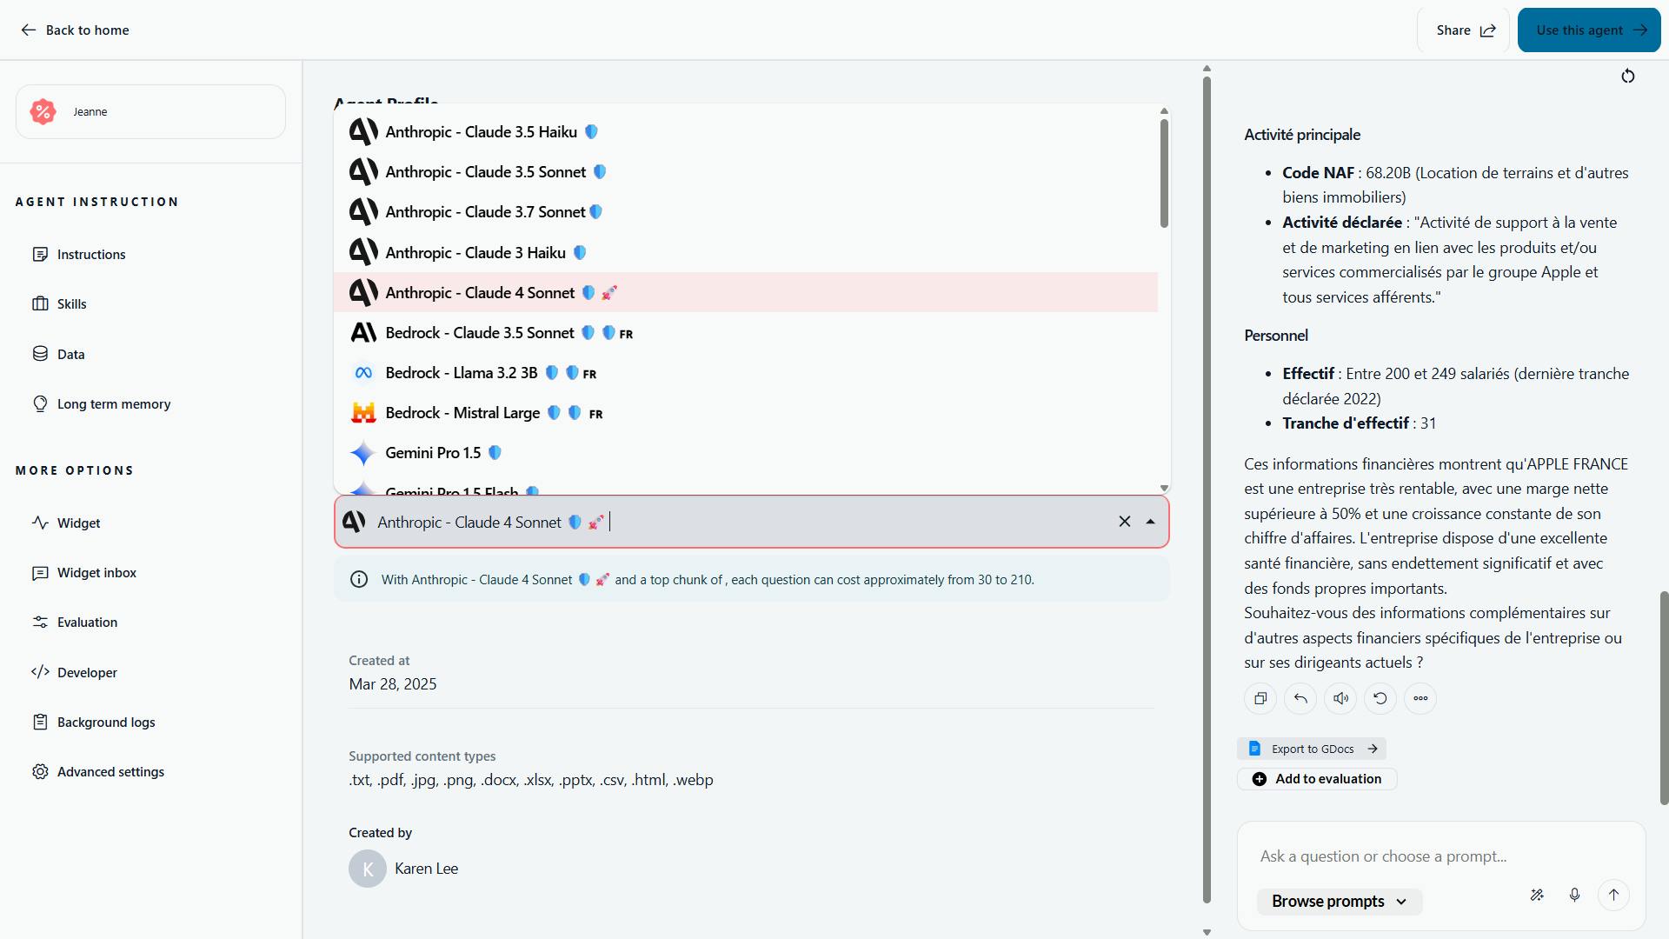
Task: Click the Use this agent button
Action: click(x=1589, y=30)
